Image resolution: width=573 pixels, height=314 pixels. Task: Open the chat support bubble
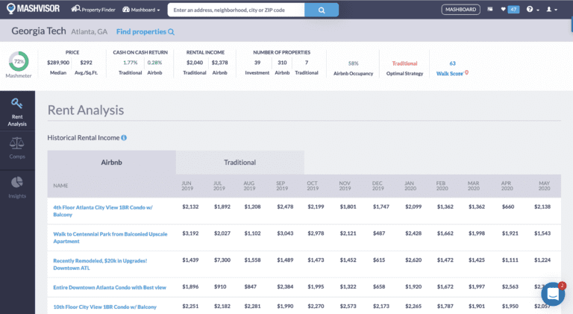pyautogui.click(x=553, y=294)
